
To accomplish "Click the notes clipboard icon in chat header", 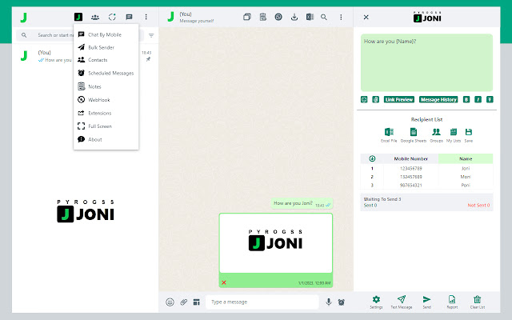I will (x=263, y=17).
